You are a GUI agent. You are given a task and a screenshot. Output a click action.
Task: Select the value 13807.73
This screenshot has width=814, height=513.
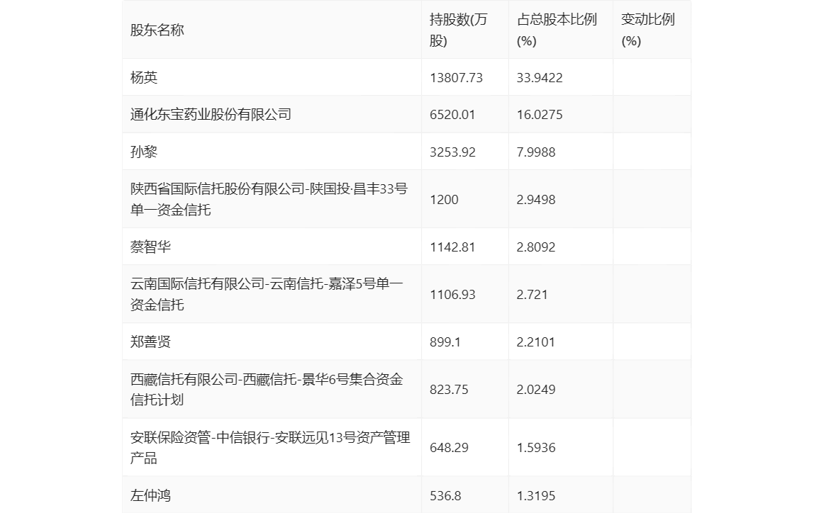tap(456, 78)
